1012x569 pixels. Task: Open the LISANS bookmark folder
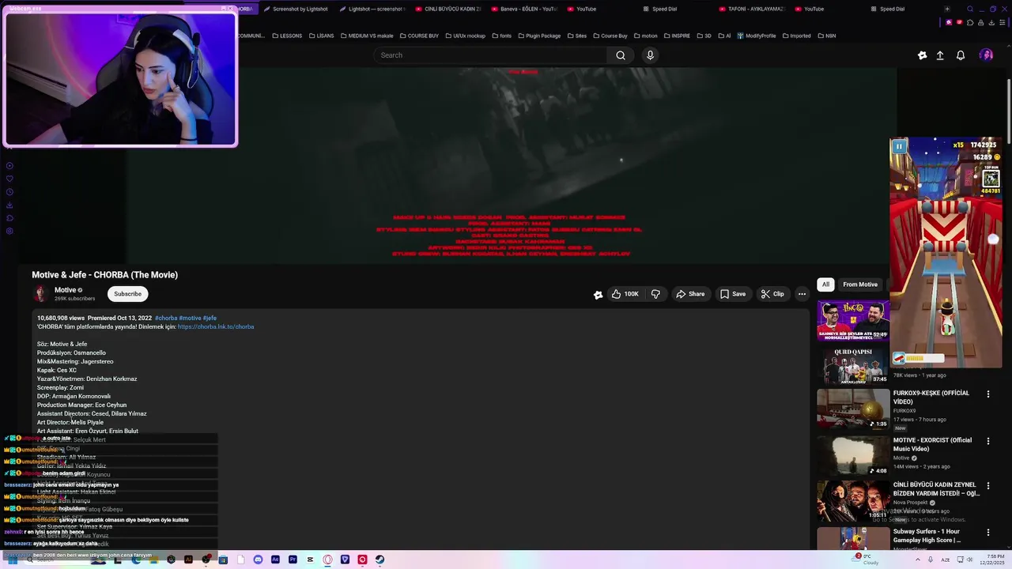322,36
